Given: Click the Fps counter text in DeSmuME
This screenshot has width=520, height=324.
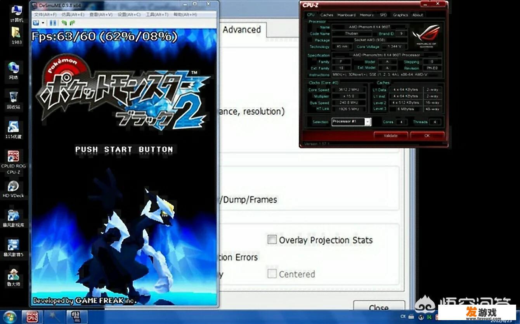Looking at the screenshot, I should (x=104, y=37).
